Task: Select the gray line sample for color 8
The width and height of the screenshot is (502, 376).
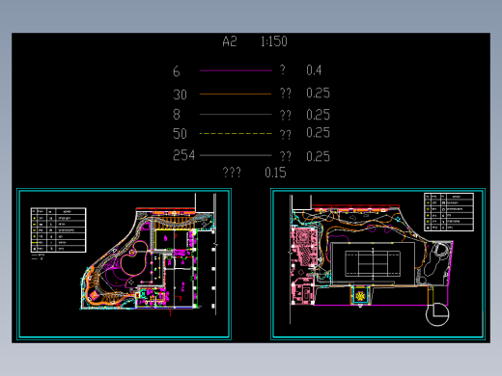Action: (x=236, y=114)
